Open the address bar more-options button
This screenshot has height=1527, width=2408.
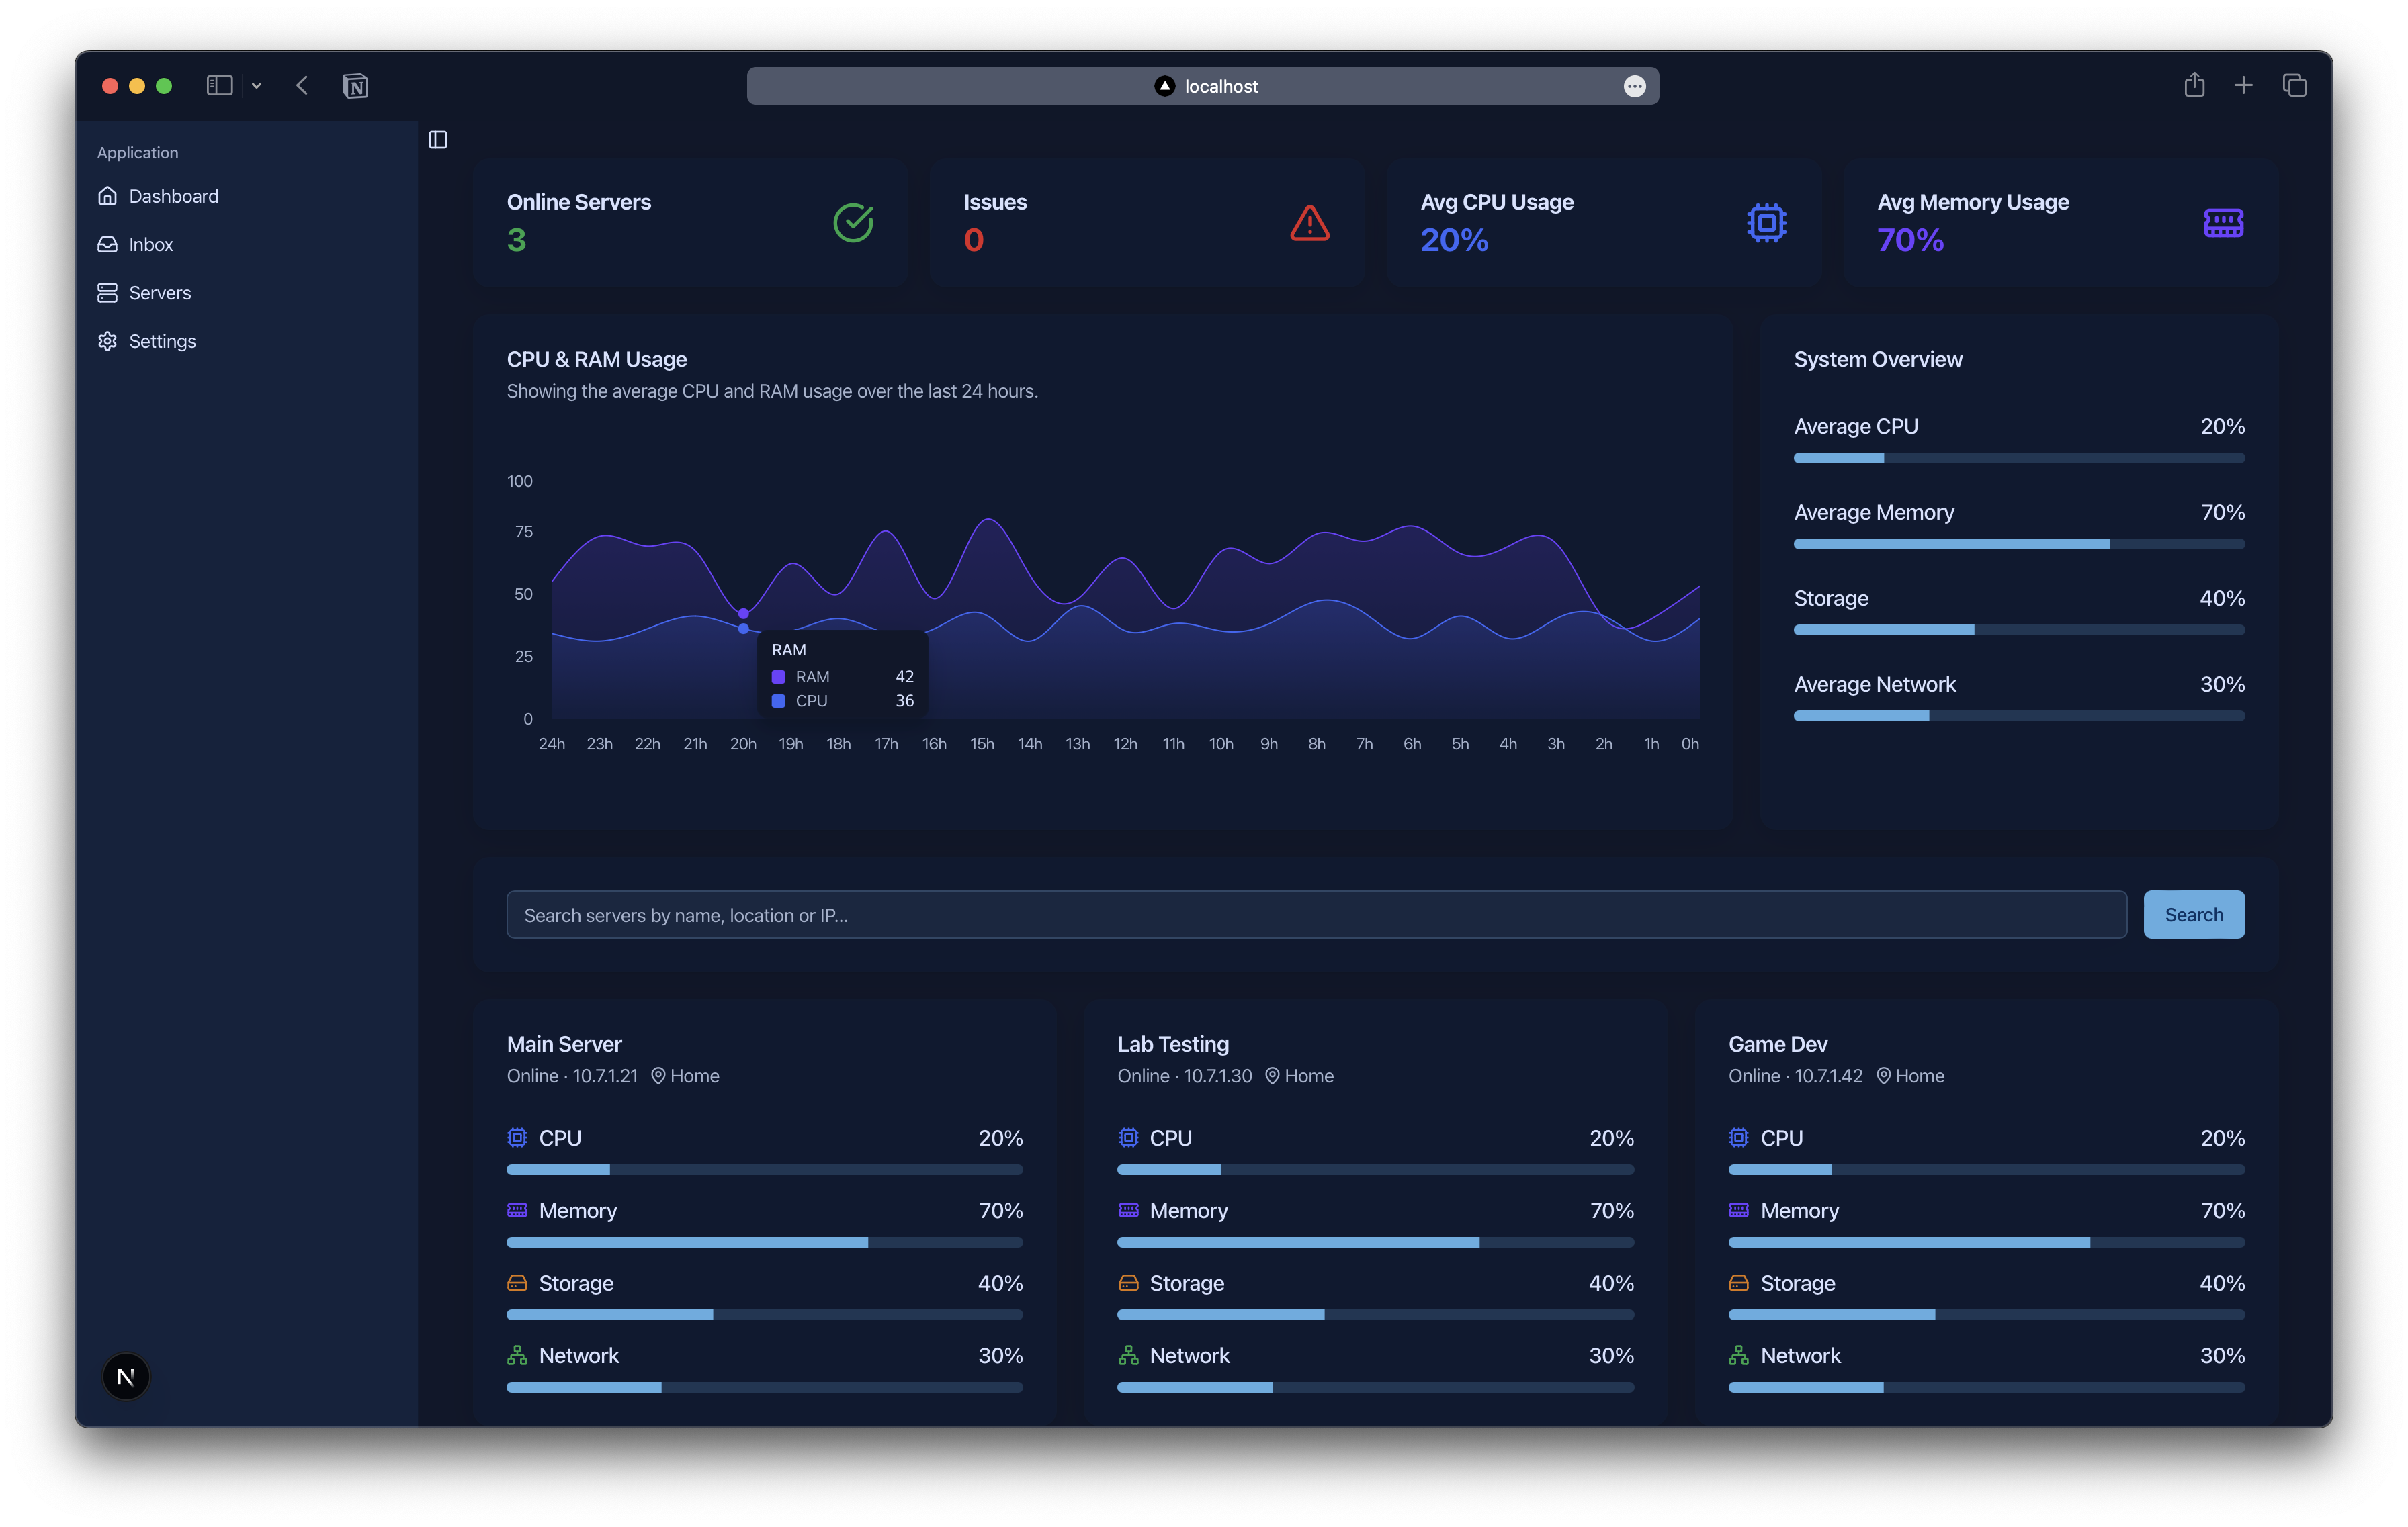tap(1634, 86)
